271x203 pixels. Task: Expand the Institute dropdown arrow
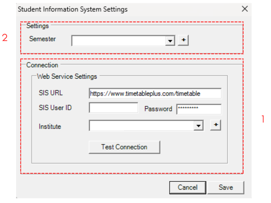click(x=198, y=126)
